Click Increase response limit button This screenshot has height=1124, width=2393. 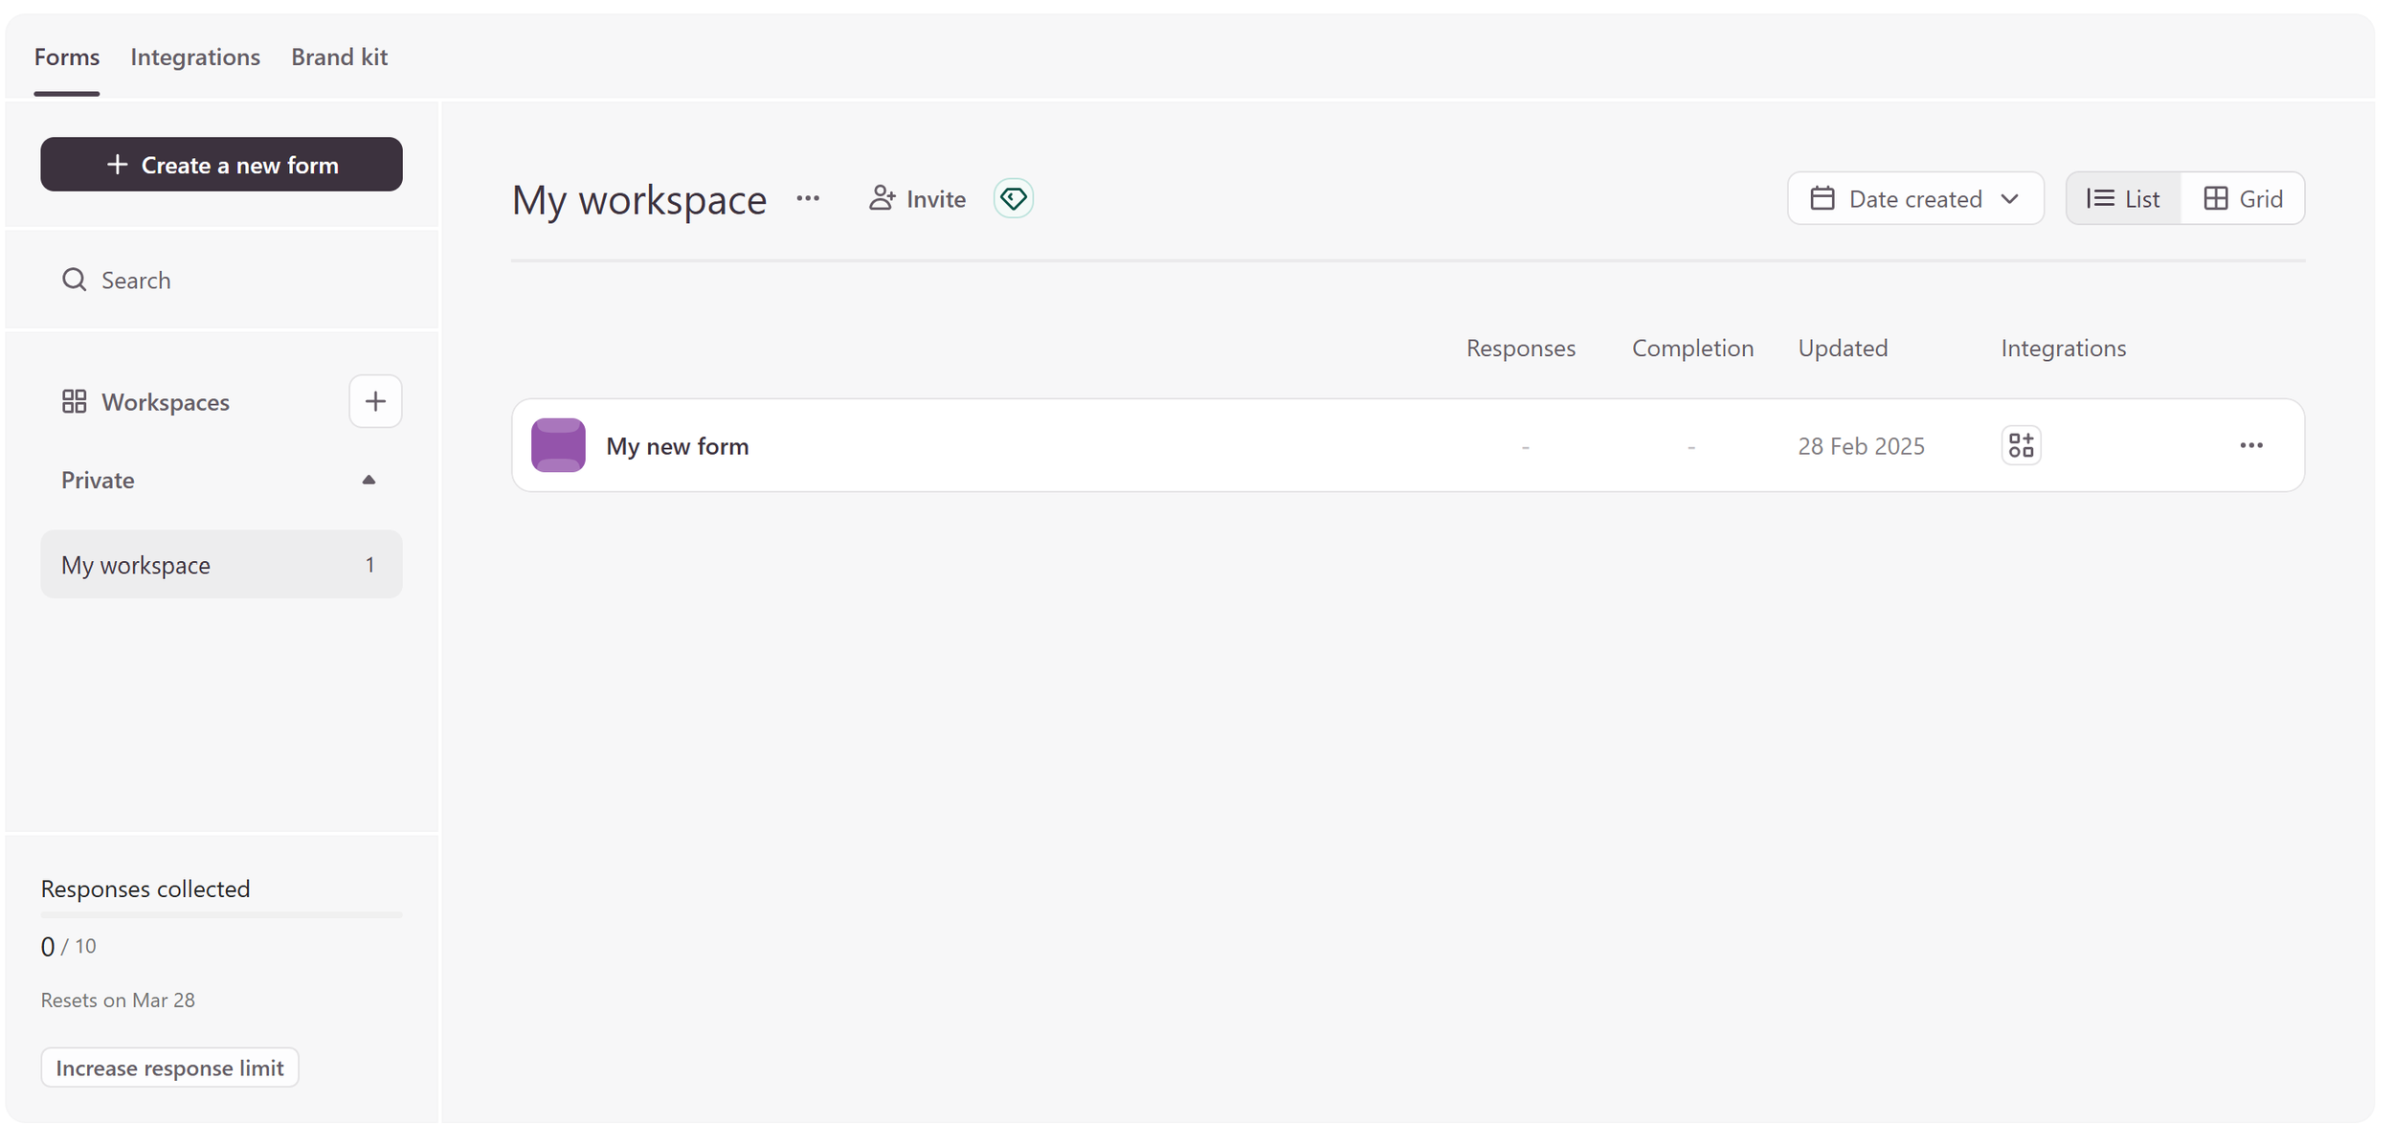pyautogui.click(x=169, y=1068)
